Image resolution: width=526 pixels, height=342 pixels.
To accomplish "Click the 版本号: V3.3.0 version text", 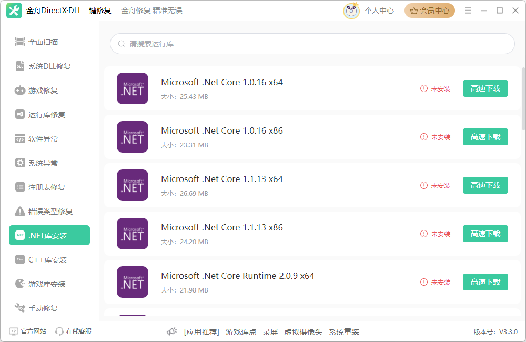I will [495, 332].
